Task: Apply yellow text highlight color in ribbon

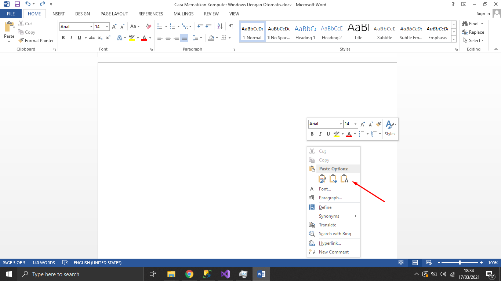Action: 132,38
